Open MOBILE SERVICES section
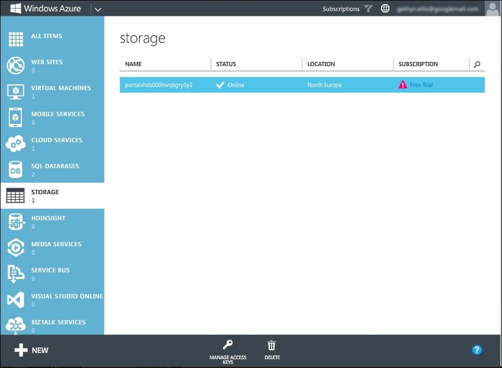 (x=58, y=114)
